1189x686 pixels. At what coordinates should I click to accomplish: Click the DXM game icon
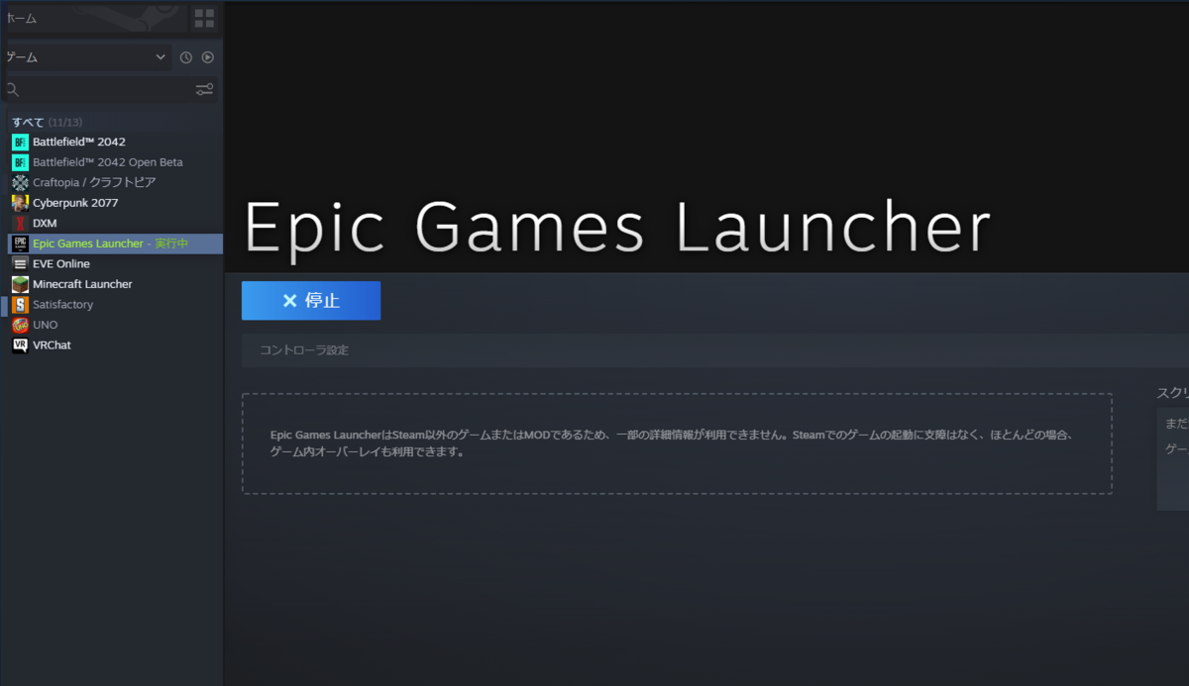pos(20,223)
